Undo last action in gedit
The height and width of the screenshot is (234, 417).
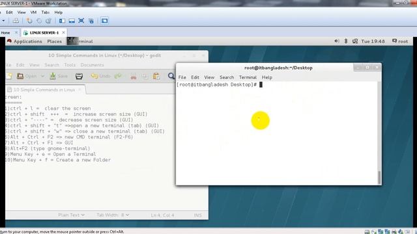click(100, 76)
